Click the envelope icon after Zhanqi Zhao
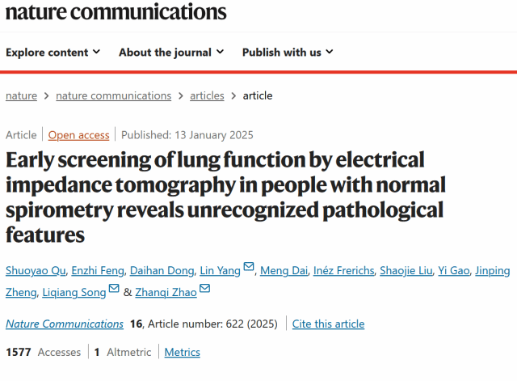Viewport: 517px width, 381px height. (205, 290)
